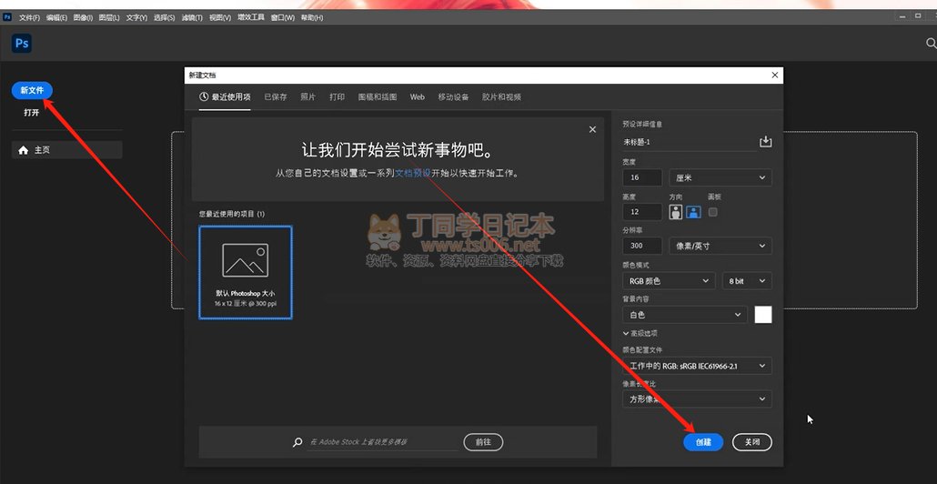Open the 方形像素 pixel aspect ratio dropdown
The height and width of the screenshot is (484, 937).
coord(697,399)
